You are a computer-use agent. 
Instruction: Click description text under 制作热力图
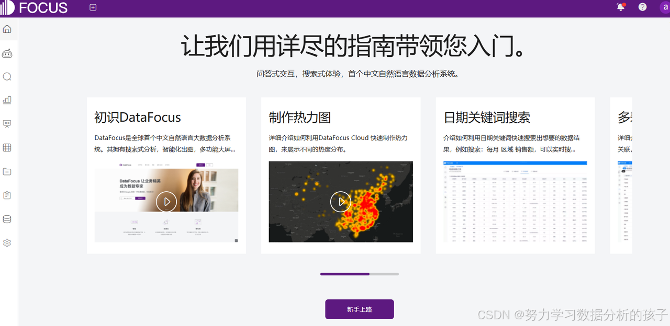coord(338,144)
